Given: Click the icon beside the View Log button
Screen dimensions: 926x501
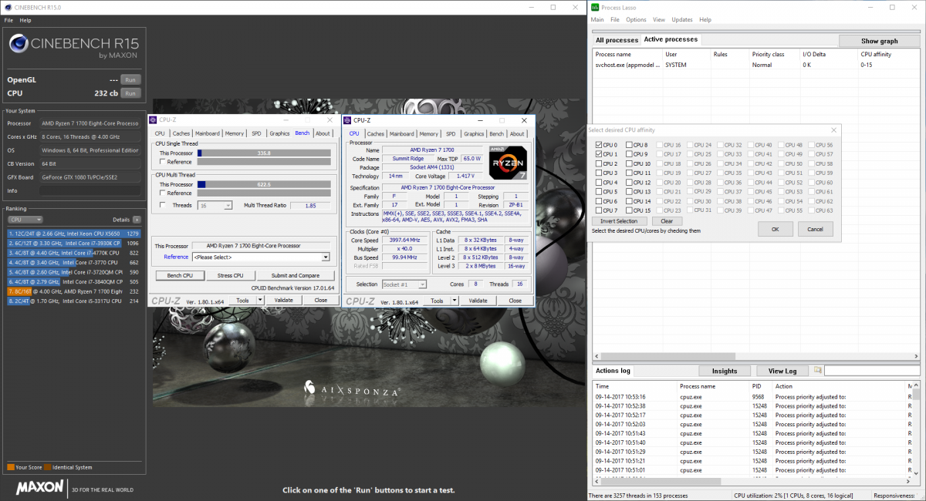Looking at the screenshot, I should (817, 370).
